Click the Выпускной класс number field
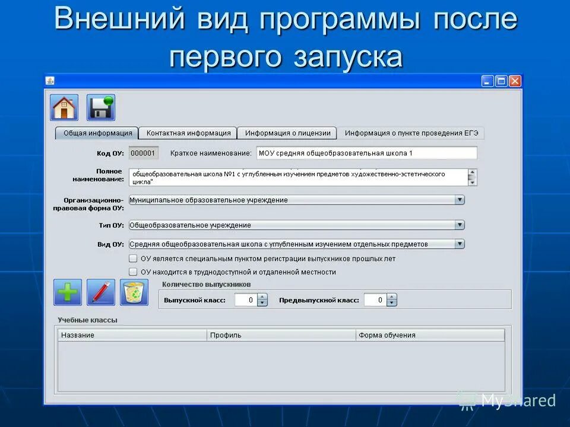 pos(246,300)
